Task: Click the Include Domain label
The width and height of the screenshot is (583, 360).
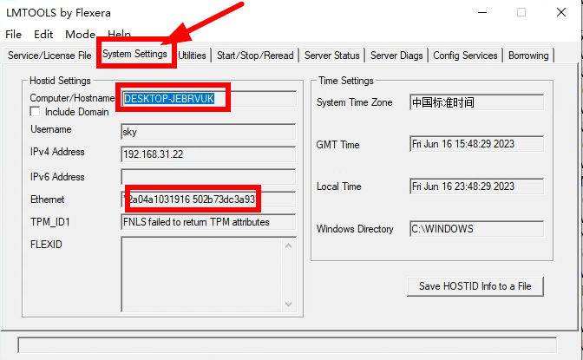Action: coord(77,112)
